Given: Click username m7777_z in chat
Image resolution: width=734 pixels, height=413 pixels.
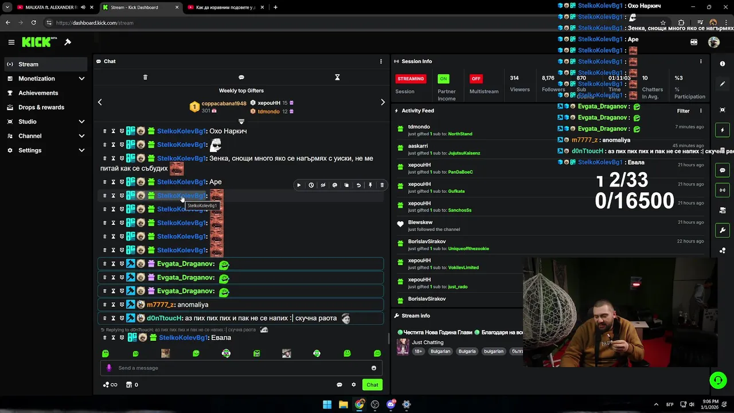Looking at the screenshot, I should pos(160,305).
